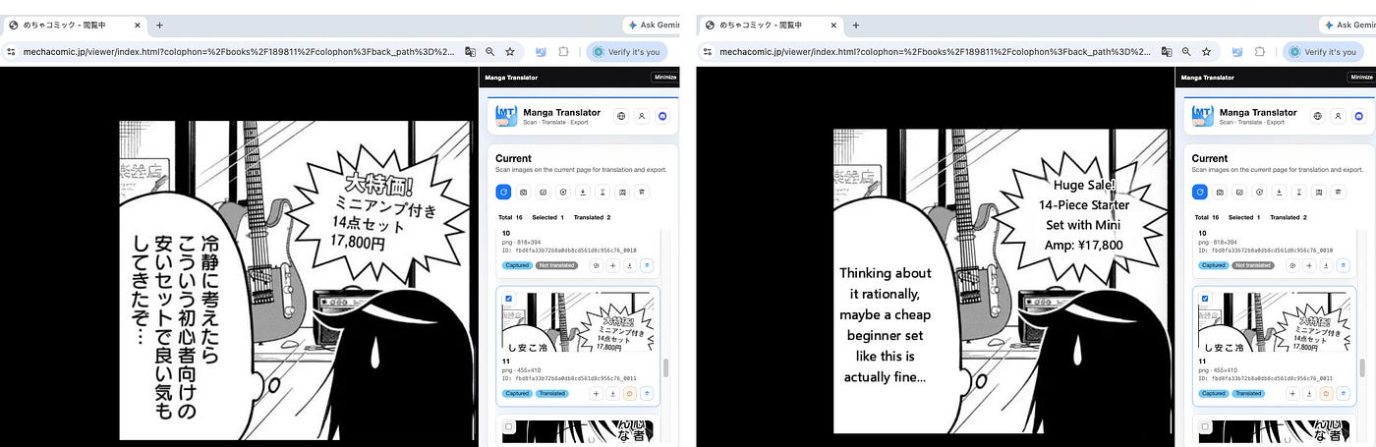Click the orange icon on card 11 in left window
The height and width of the screenshot is (447, 1376).
point(629,393)
